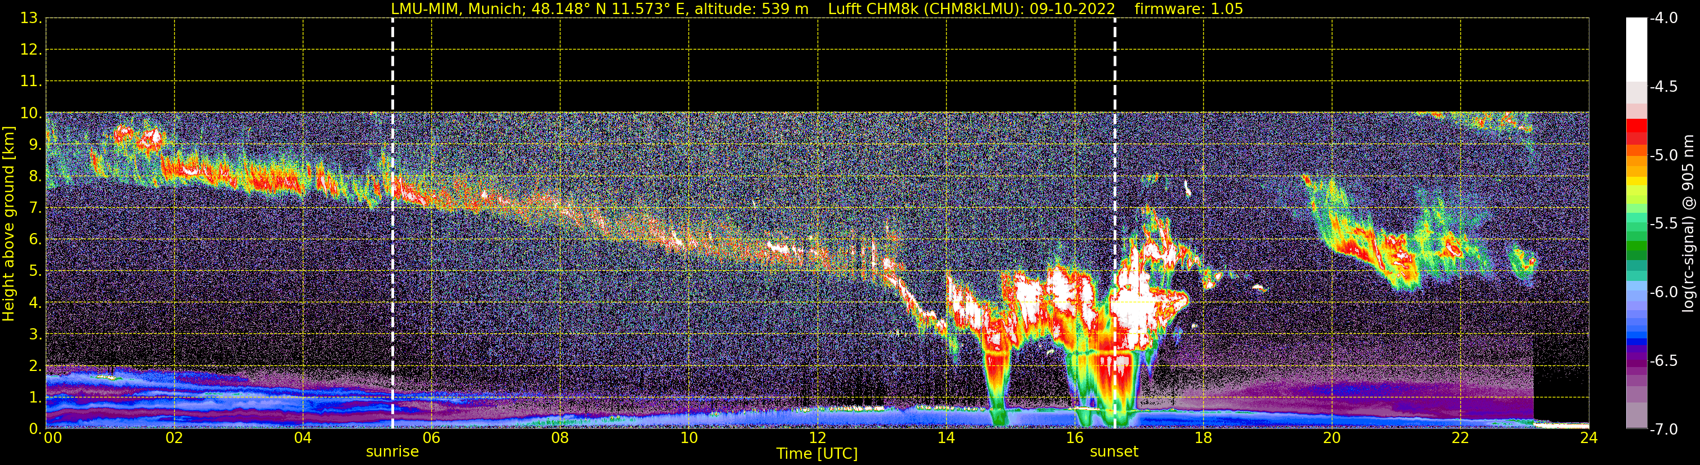
Task: Click the time axis tick '20'
Action: pyautogui.click(x=1332, y=439)
